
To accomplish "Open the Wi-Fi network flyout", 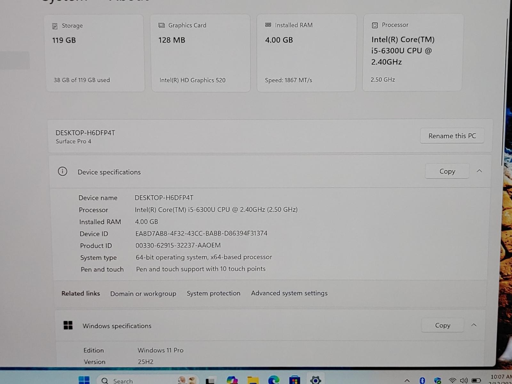I will point(452,380).
